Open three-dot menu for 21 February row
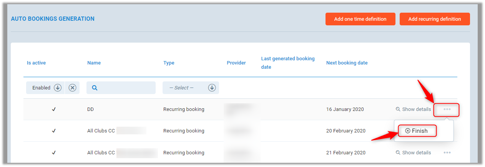 447,153
